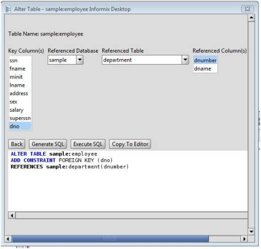This screenshot has width=261, height=249.
Task: Click the Copy To Editor button
Action: click(x=130, y=144)
